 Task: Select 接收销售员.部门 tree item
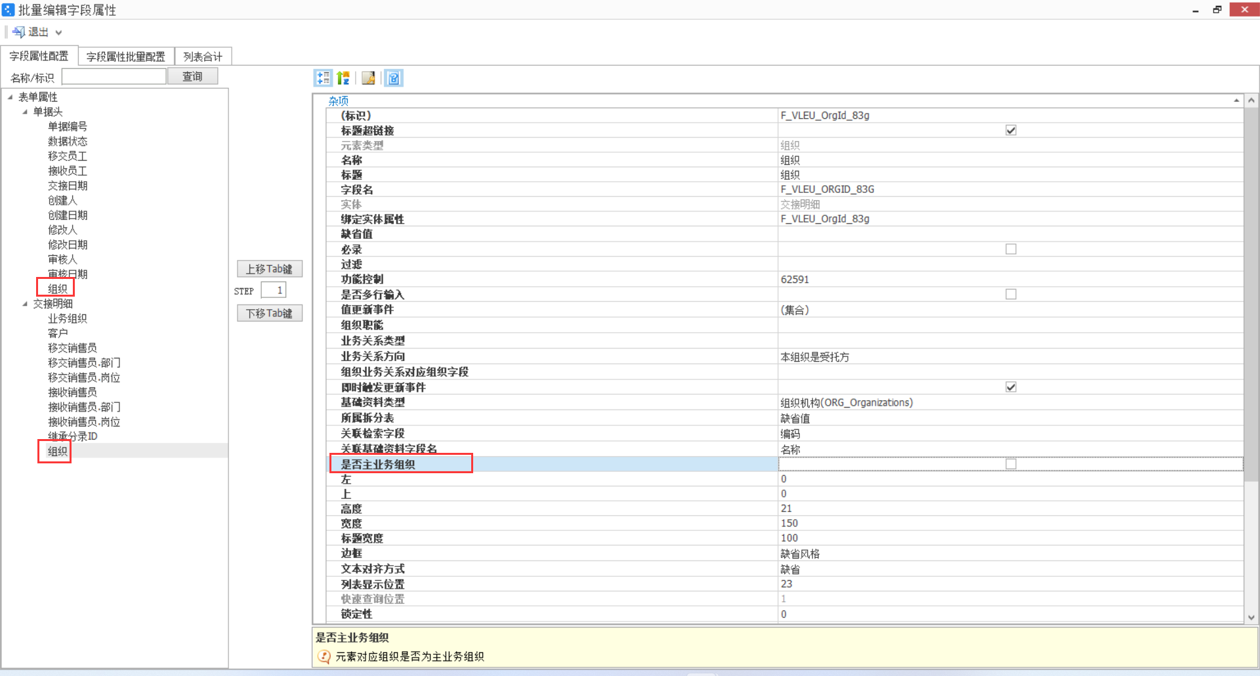click(x=84, y=407)
